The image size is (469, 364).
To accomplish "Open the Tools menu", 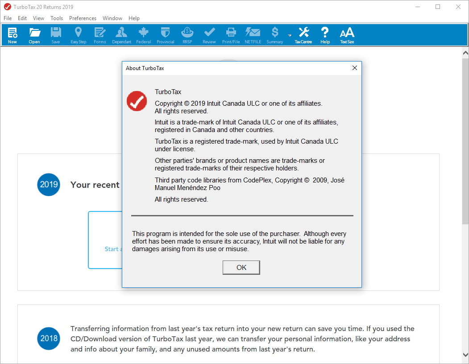I will 57,18.
